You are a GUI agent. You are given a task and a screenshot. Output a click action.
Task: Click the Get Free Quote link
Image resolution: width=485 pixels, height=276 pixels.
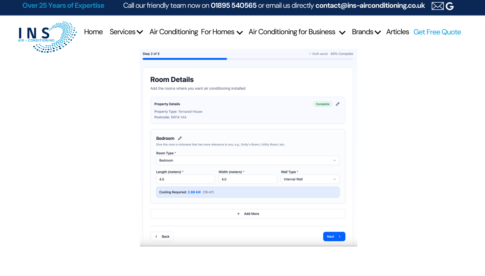pos(437,32)
